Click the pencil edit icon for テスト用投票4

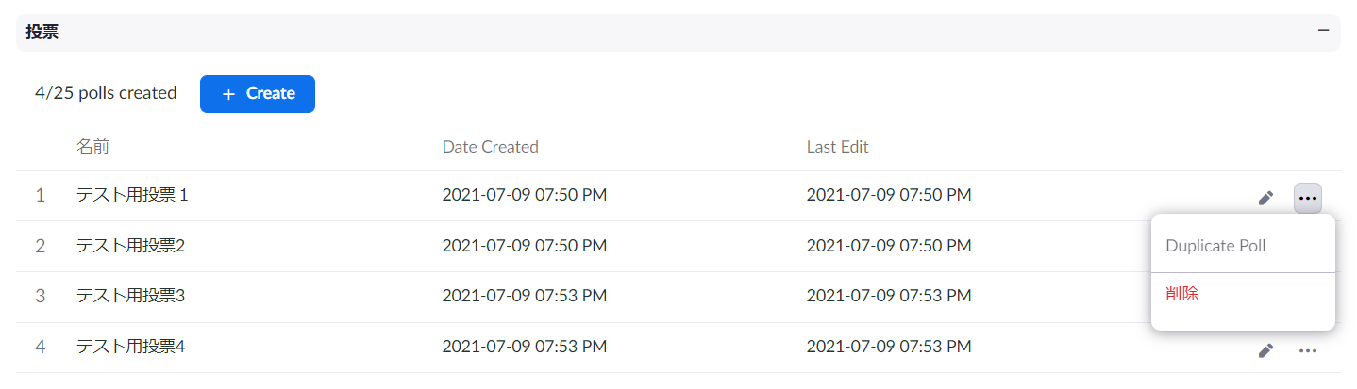click(1266, 350)
